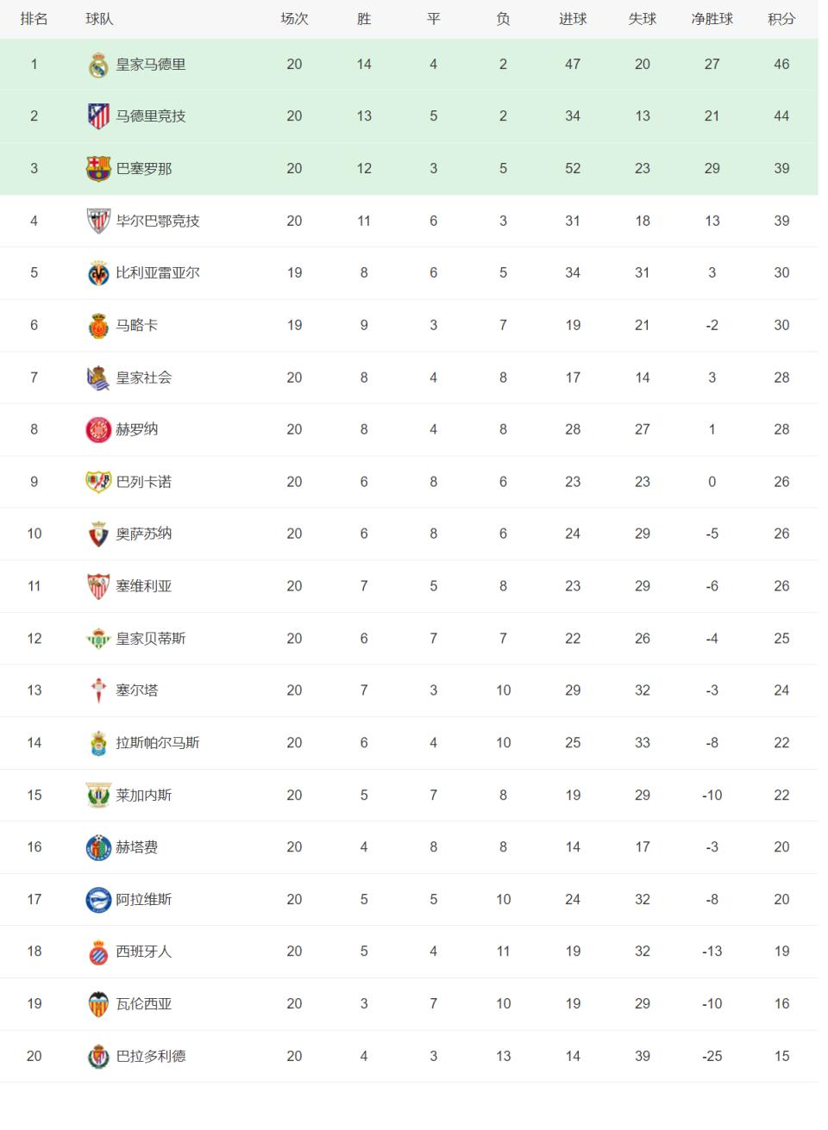Open team link 塞维利亚
This screenshot has height=1130, width=828.
click(x=144, y=586)
